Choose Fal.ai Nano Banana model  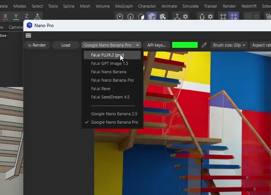112,72
